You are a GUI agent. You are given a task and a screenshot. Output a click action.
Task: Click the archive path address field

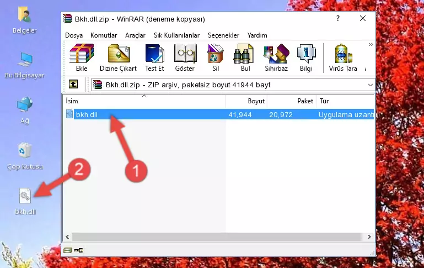pyautogui.click(x=233, y=85)
